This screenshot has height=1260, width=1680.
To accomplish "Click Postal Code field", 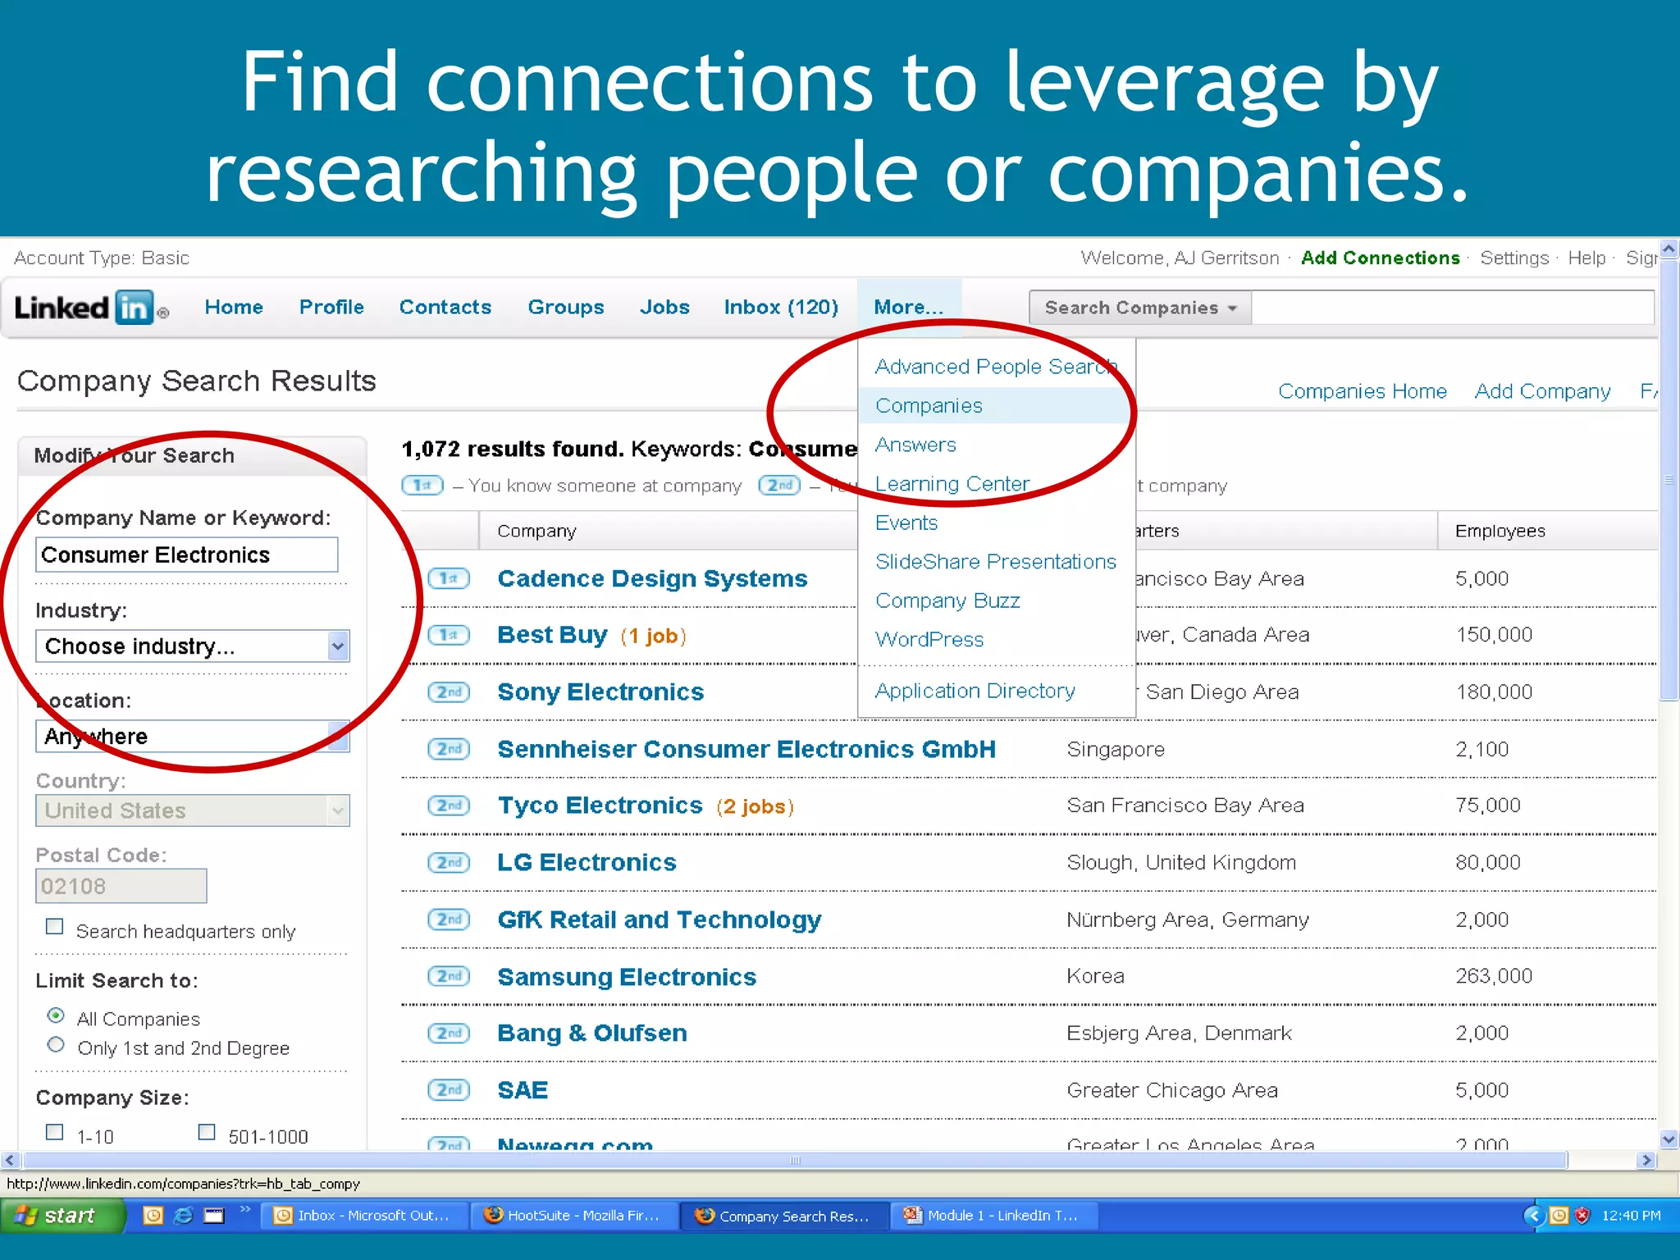I will click(121, 886).
